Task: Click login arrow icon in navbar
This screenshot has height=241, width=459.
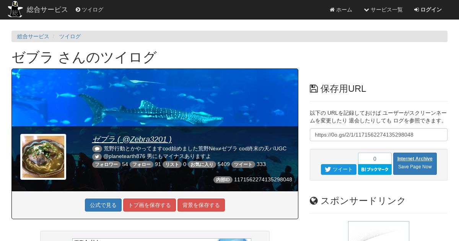Action: (x=417, y=10)
